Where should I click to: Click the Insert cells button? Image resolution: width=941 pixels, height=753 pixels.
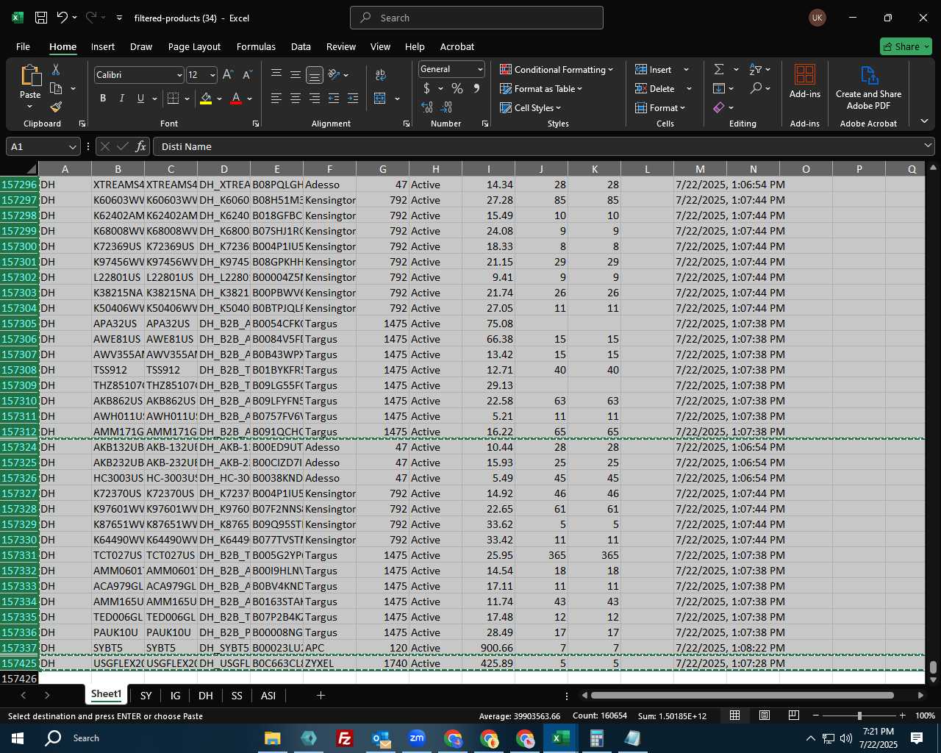point(653,70)
